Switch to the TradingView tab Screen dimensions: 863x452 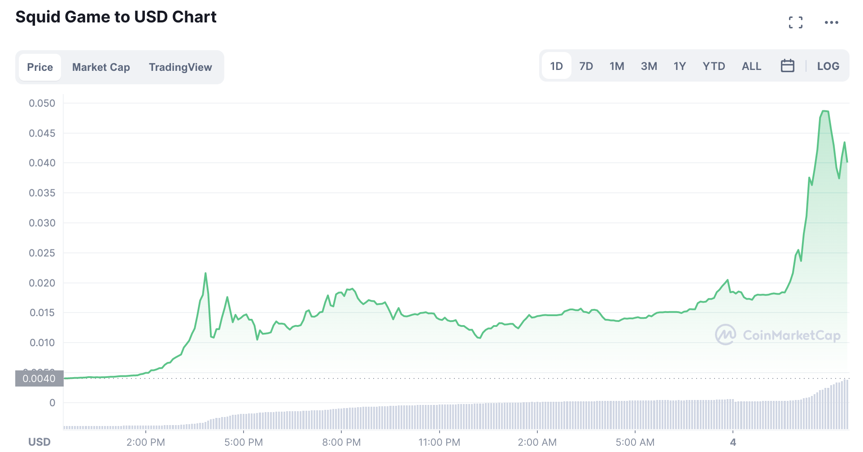180,67
